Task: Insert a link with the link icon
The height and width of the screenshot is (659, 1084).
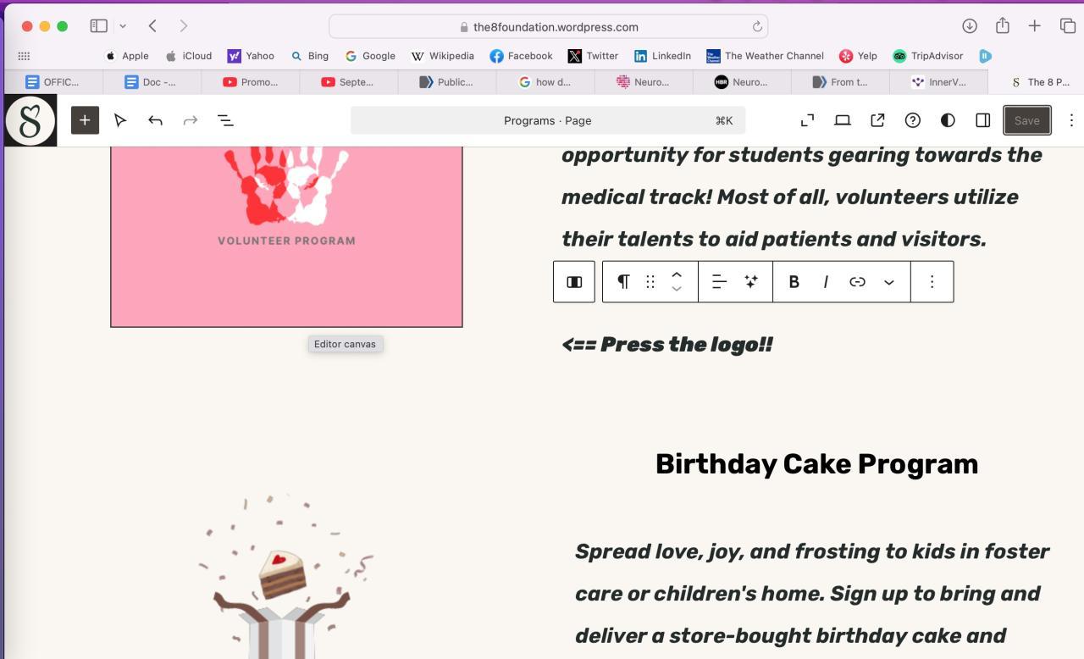Action: [x=857, y=282]
